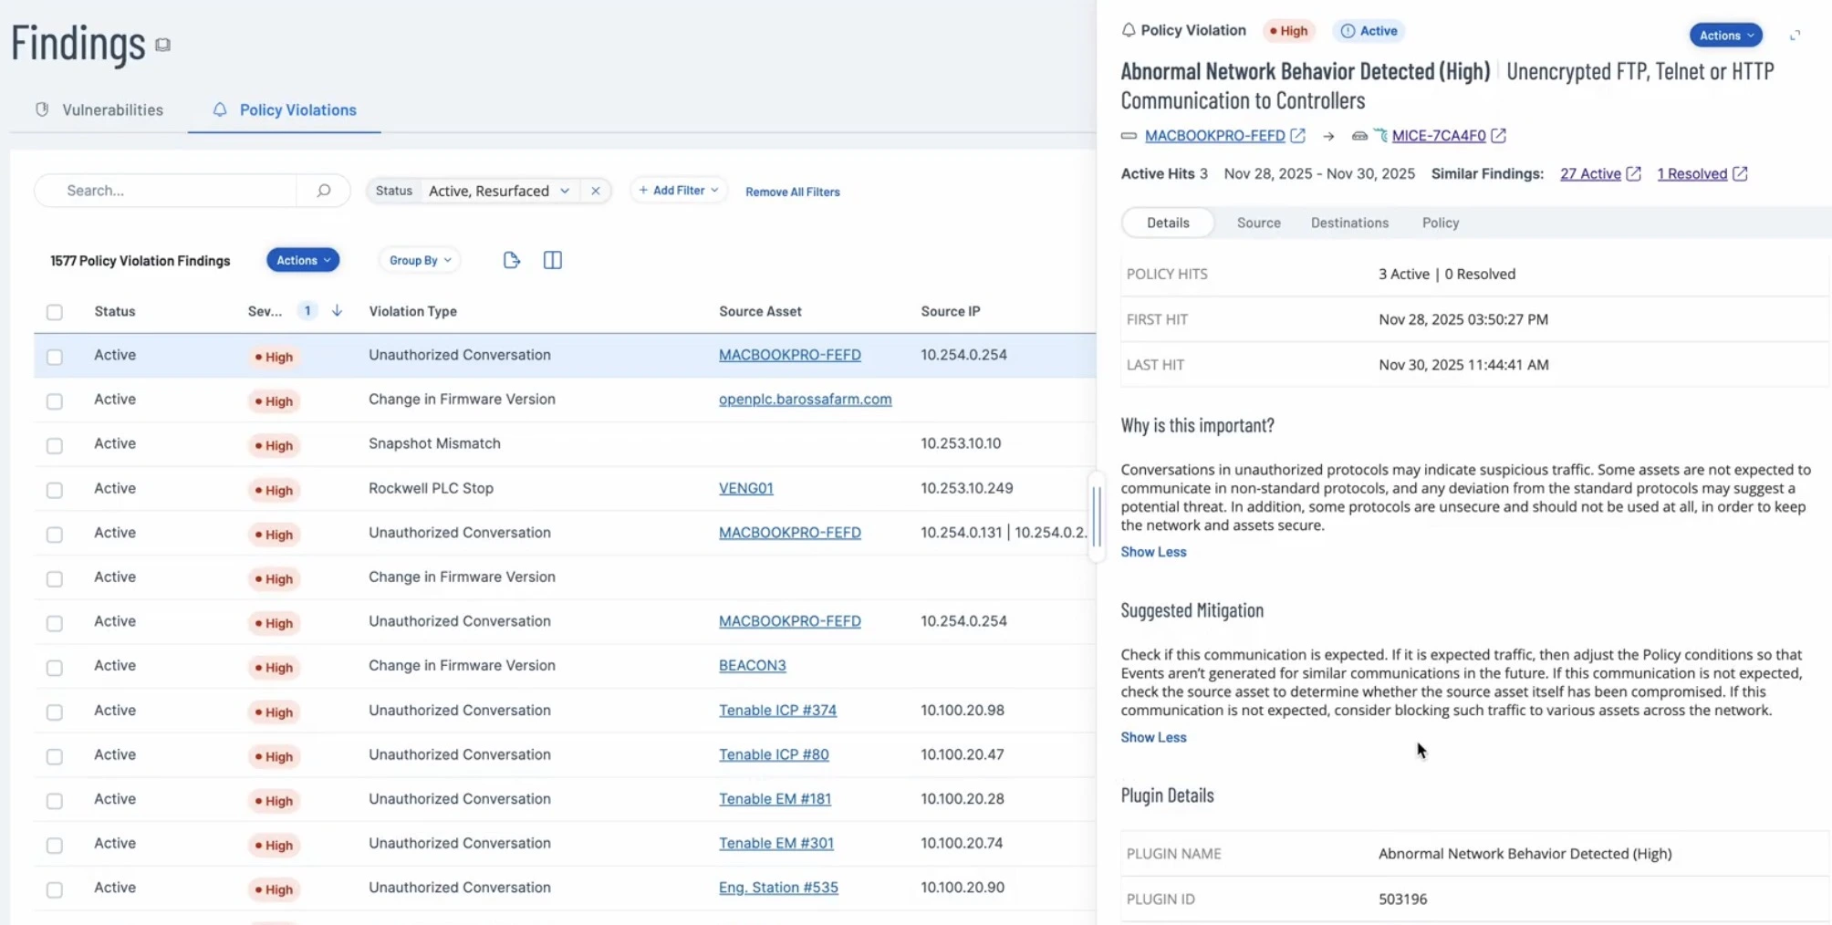Open openplc.barossafarm.com asset link
This screenshot has height=925, width=1832.
(805, 399)
